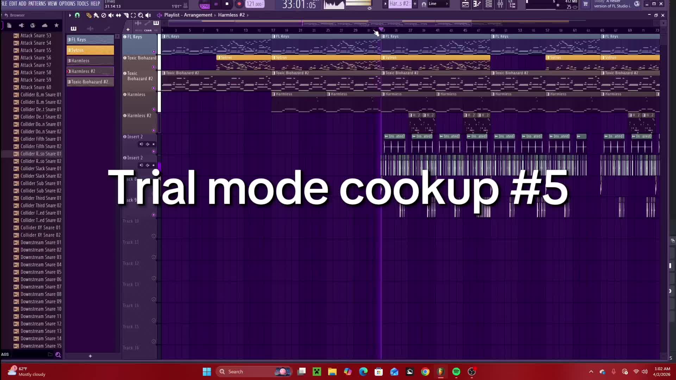Select the Mute tool in playlist toolbar

[x=111, y=15]
